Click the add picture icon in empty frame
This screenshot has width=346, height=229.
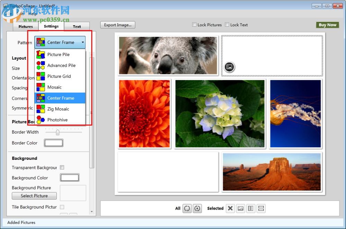229,67
